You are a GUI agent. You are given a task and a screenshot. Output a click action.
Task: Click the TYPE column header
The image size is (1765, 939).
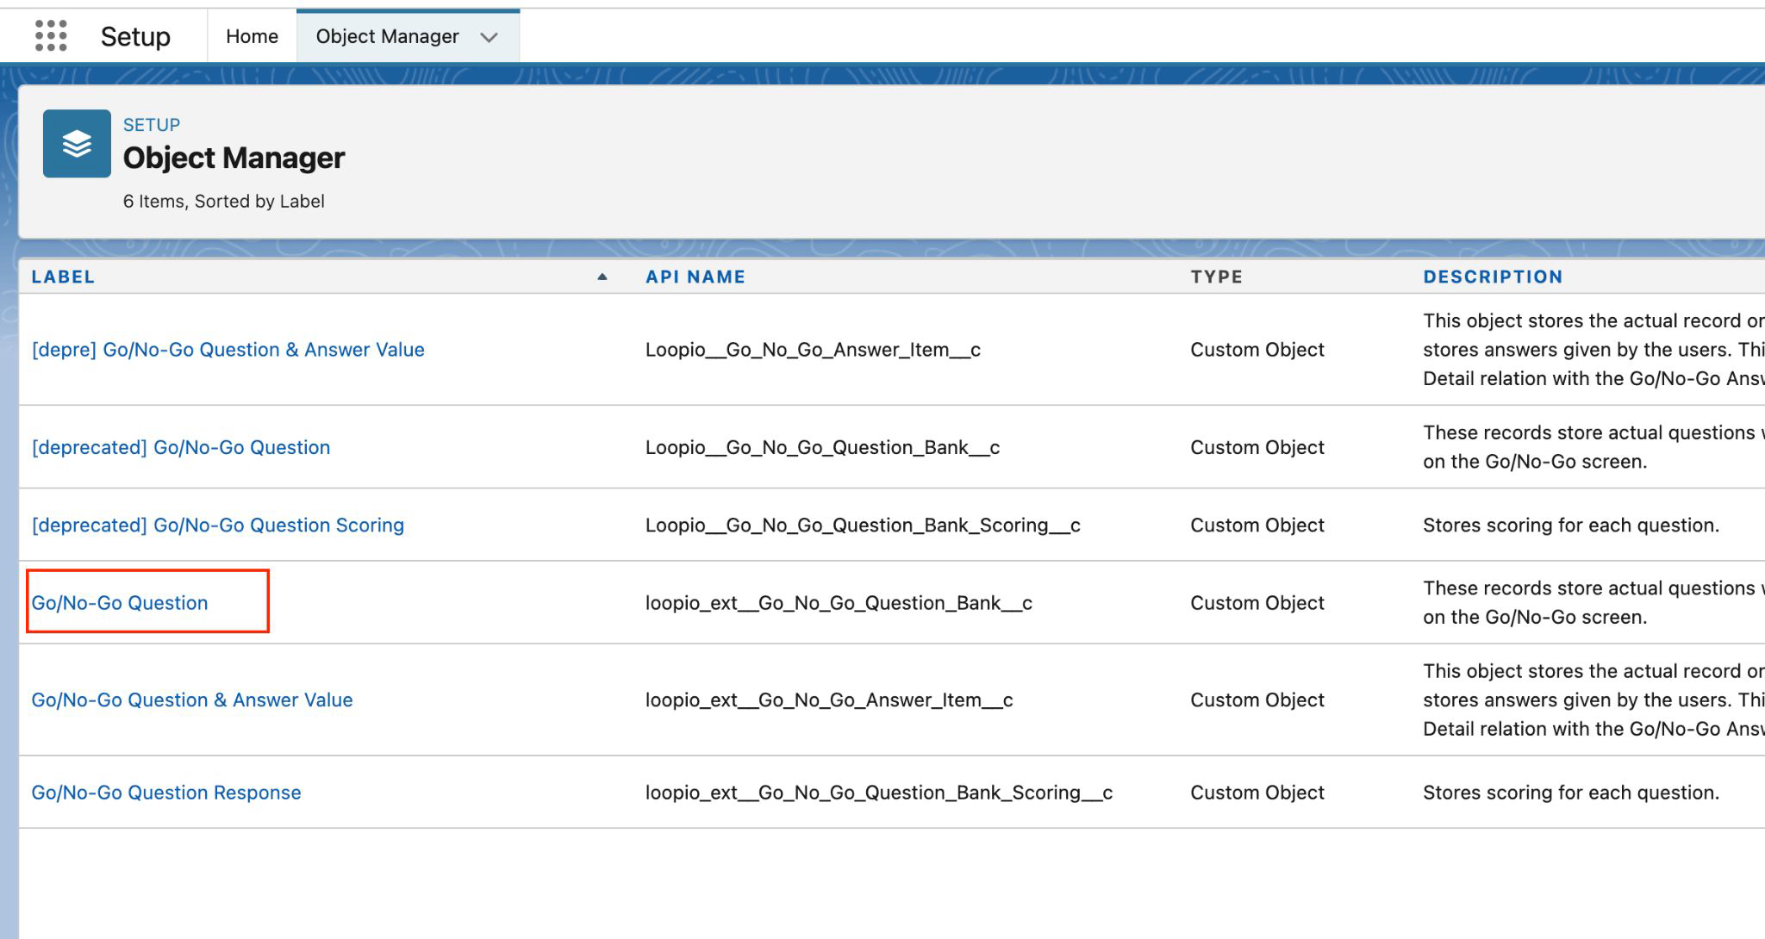[x=1217, y=277]
